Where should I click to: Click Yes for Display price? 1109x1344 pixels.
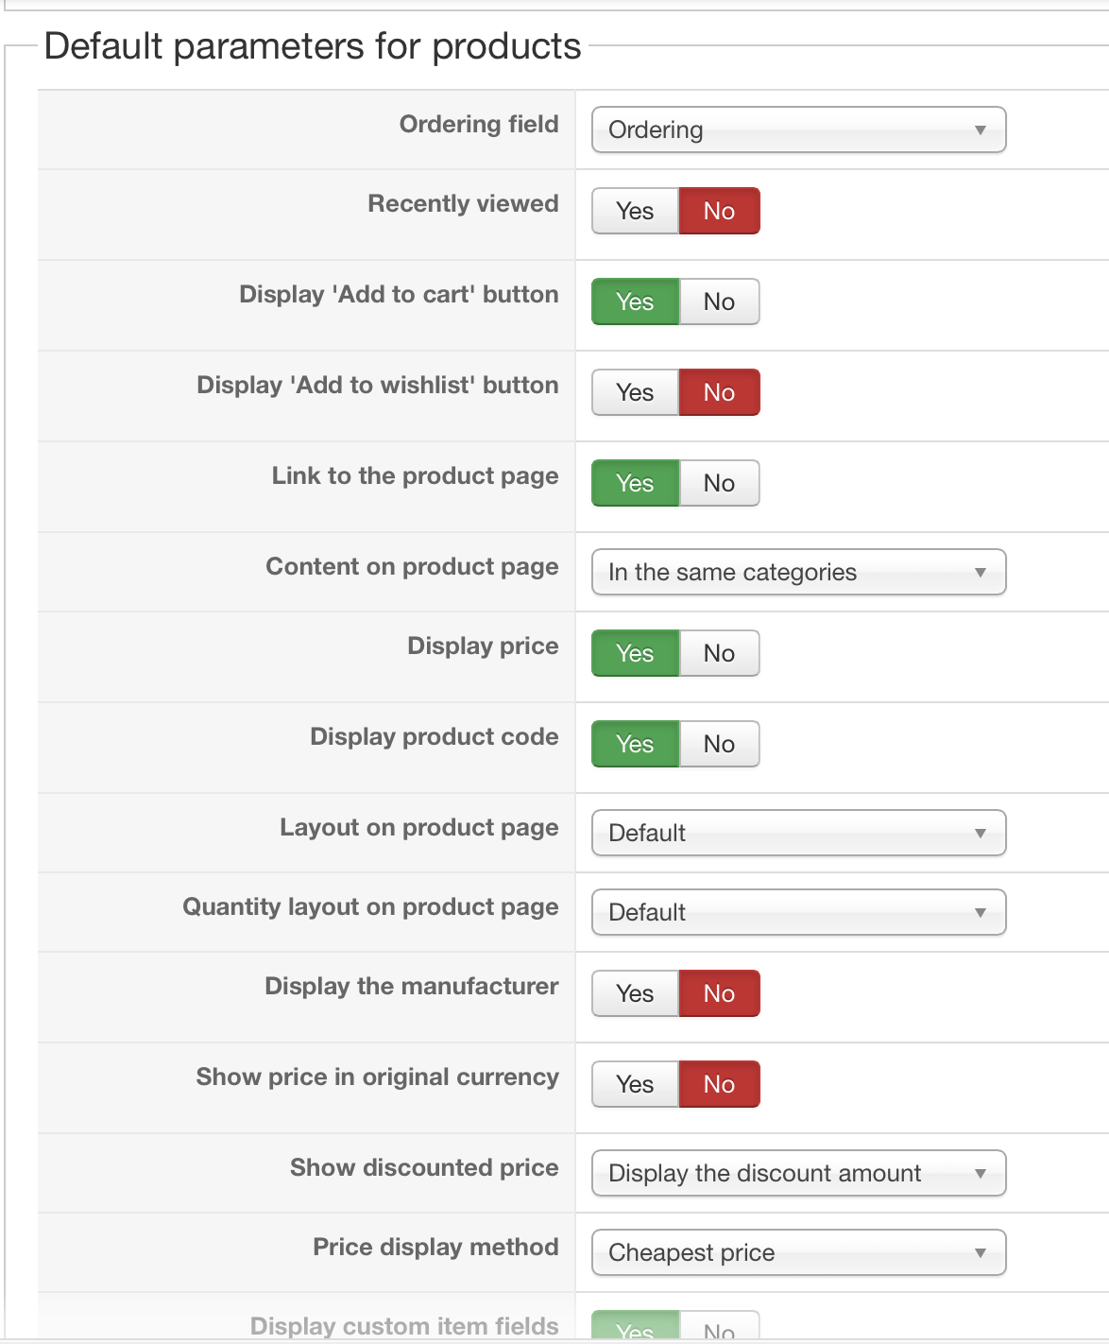(x=635, y=653)
